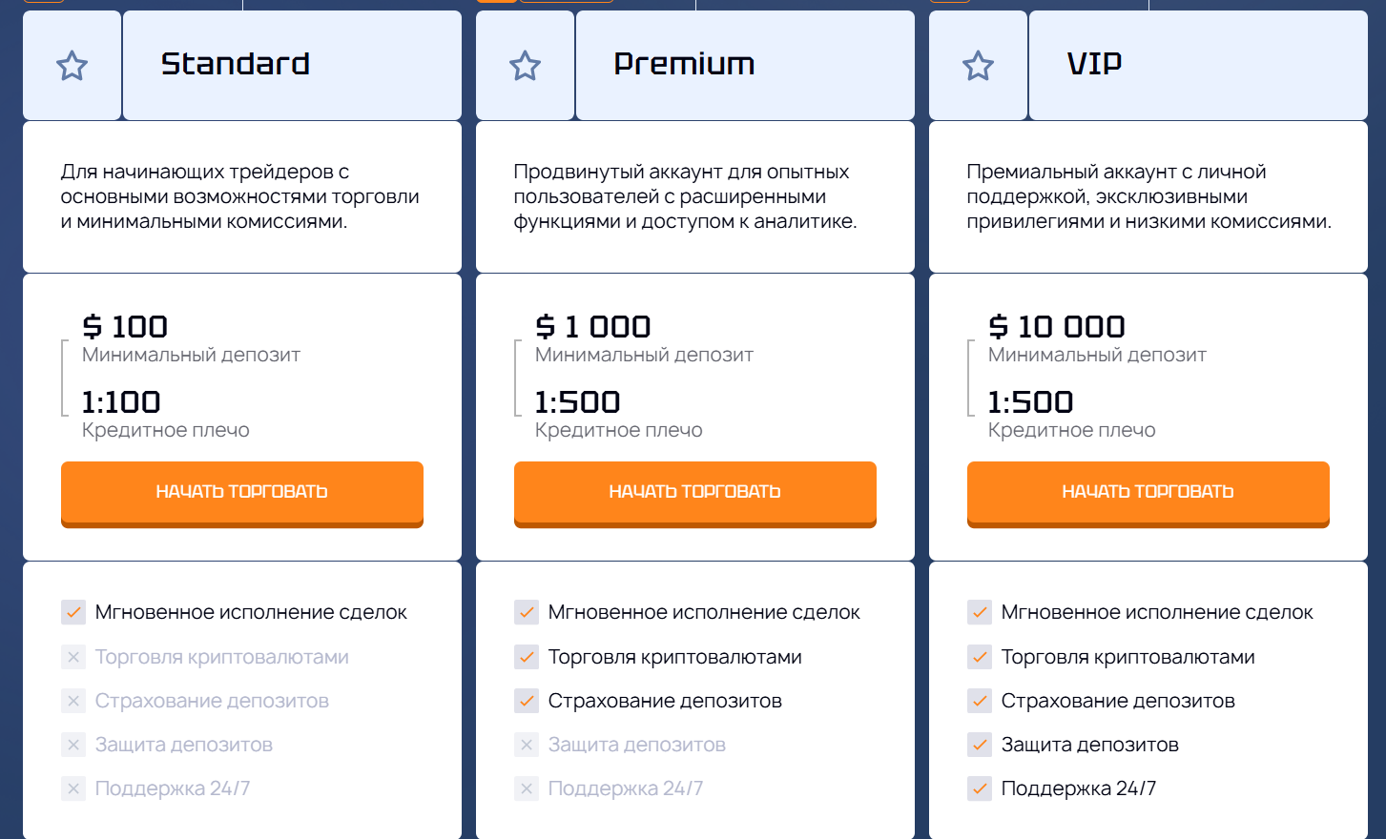This screenshot has width=1386, height=839.
Task: Click Standard's Мгновенное исполнение сделок checkmark
Action: pos(73,612)
